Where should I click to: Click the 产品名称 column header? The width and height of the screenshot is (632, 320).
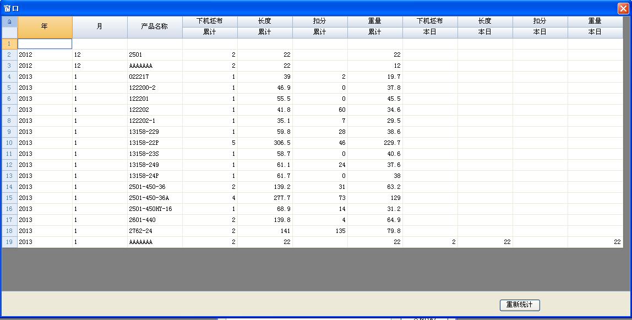[x=155, y=27]
